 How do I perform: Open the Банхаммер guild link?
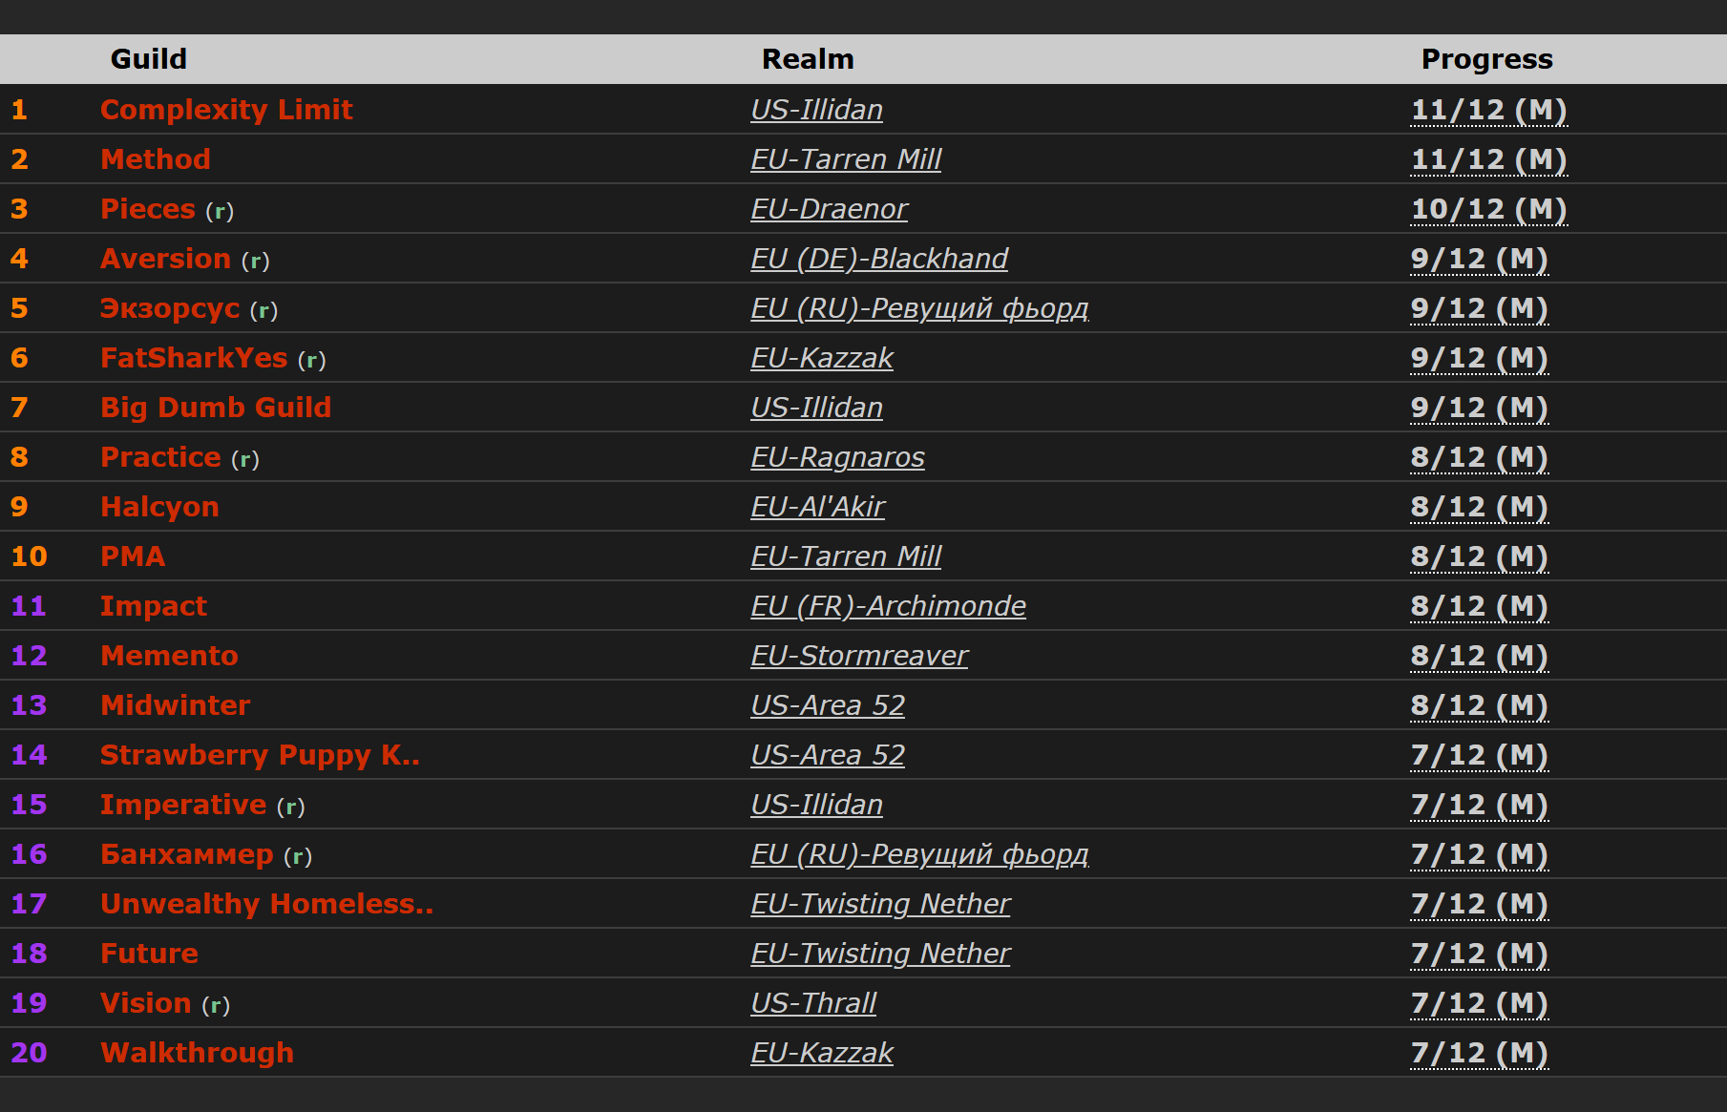pos(187,854)
